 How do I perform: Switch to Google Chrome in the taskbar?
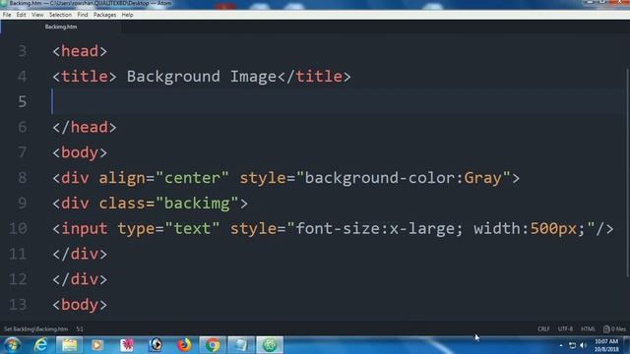point(213,345)
